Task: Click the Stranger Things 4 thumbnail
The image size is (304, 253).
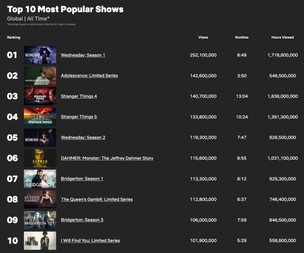Action: tap(40, 96)
